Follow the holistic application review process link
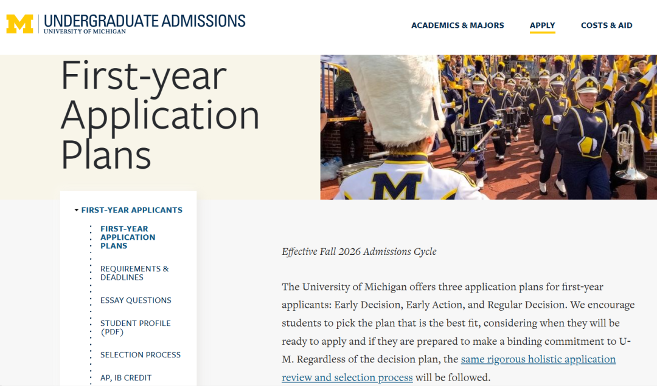Viewport: 657px width, 386px height. [449, 368]
